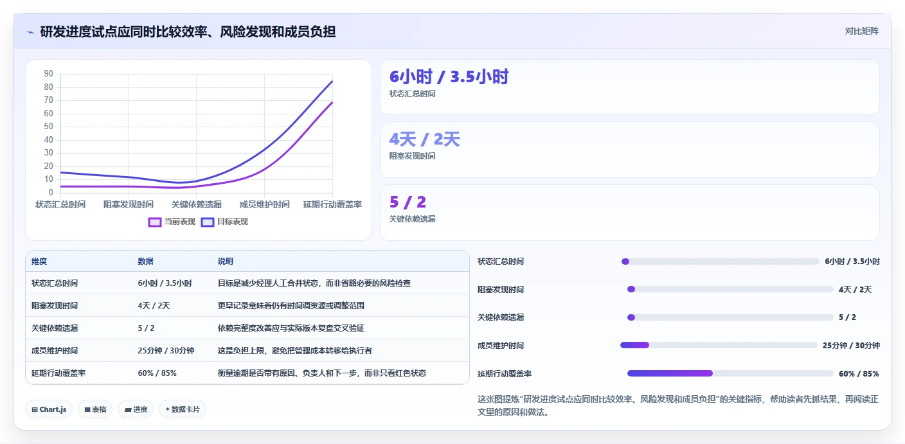Click the 状态汇总时间 progress bar
This screenshot has width=905, height=444.
point(721,262)
